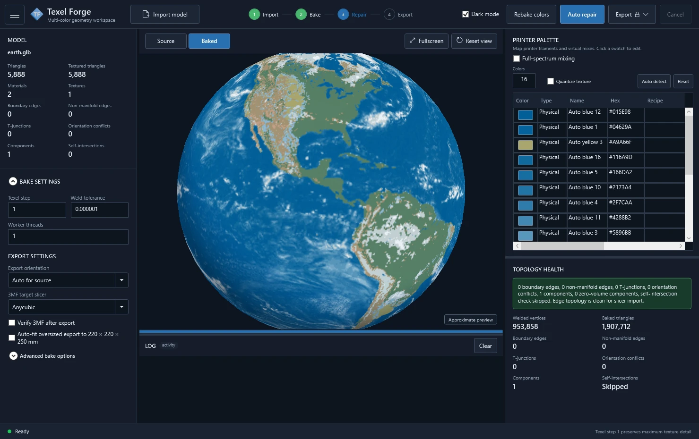The width and height of the screenshot is (699, 439).
Task: Open the 3MF target slicer dropdown
Action: (x=68, y=307)
